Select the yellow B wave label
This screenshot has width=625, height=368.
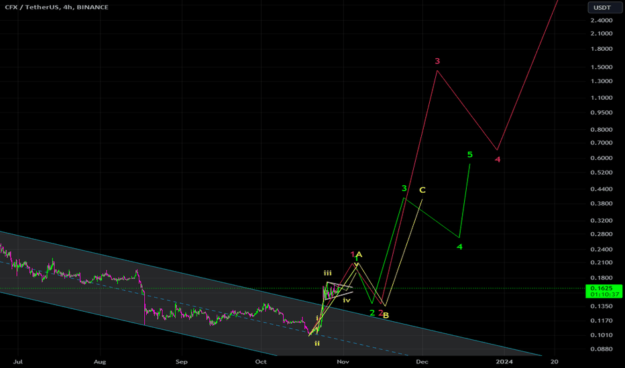point(386,316)
